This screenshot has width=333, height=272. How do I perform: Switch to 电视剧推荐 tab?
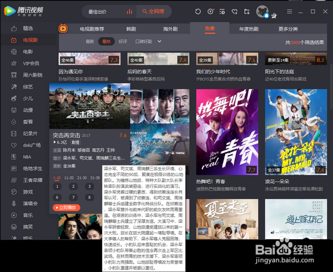coord(92,29)
